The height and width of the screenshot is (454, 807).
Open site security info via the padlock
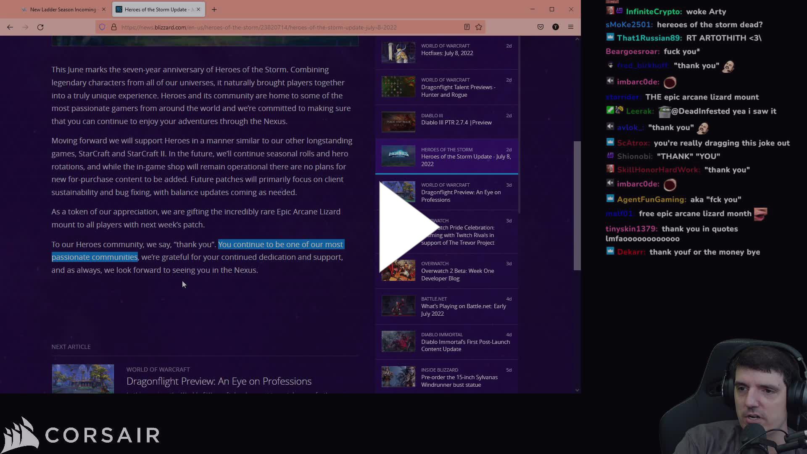point(113,27)
